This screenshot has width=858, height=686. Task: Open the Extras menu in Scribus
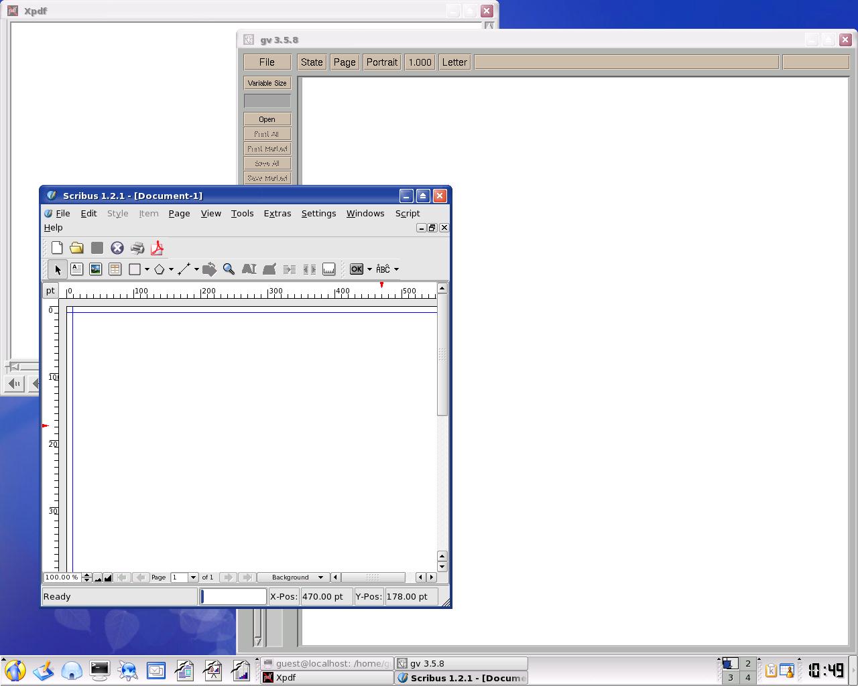[278, 214]
